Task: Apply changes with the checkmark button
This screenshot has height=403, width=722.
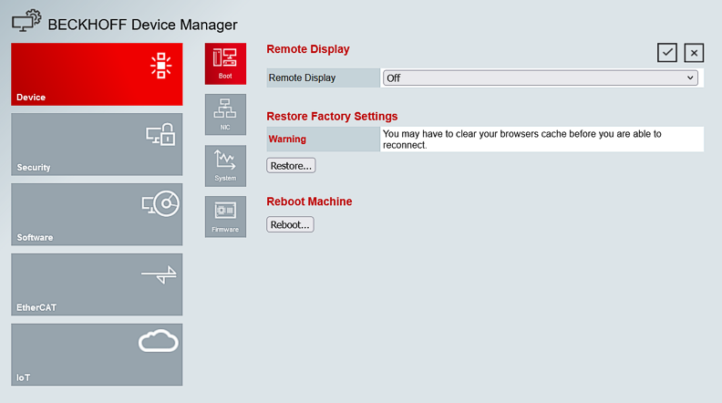Action: tap(666, 53)
